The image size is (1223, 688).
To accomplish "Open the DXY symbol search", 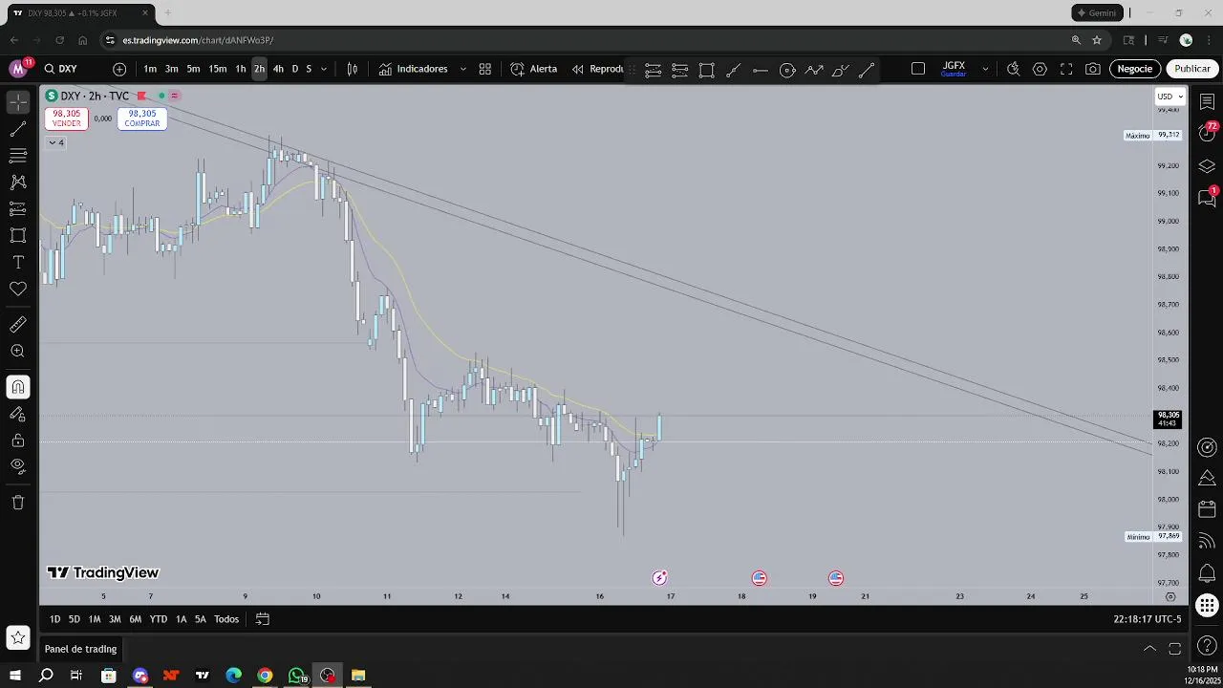I will 61,69.
